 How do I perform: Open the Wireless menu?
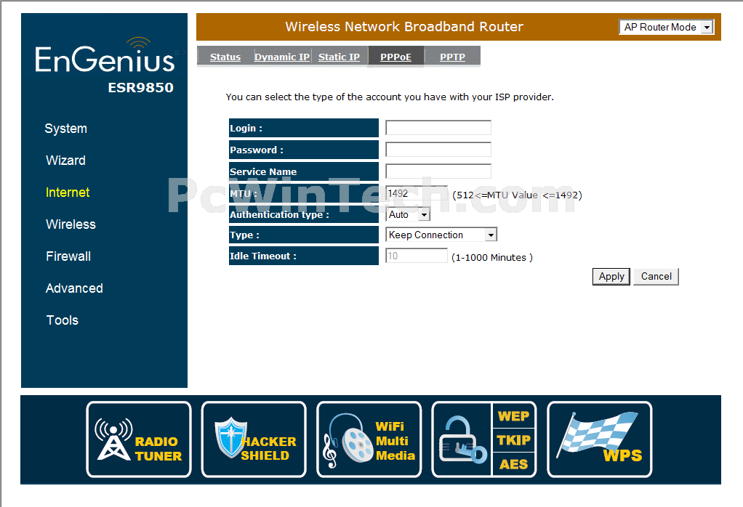(x=71, y=224)
